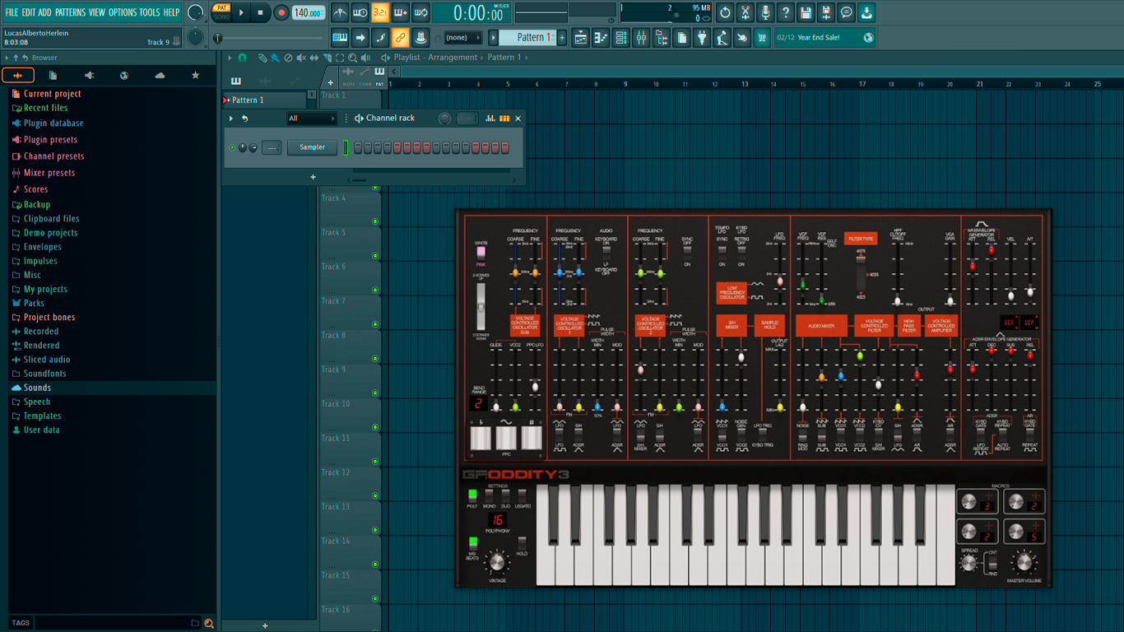Open the TOOLS menu
Screen dimensions: 1124x632
[x=150, y=12]
